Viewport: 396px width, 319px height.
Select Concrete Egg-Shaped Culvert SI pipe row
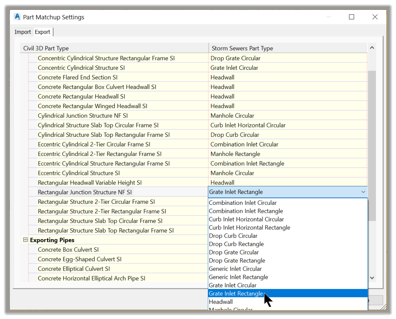pyautogui.click(x=118, y=259)
